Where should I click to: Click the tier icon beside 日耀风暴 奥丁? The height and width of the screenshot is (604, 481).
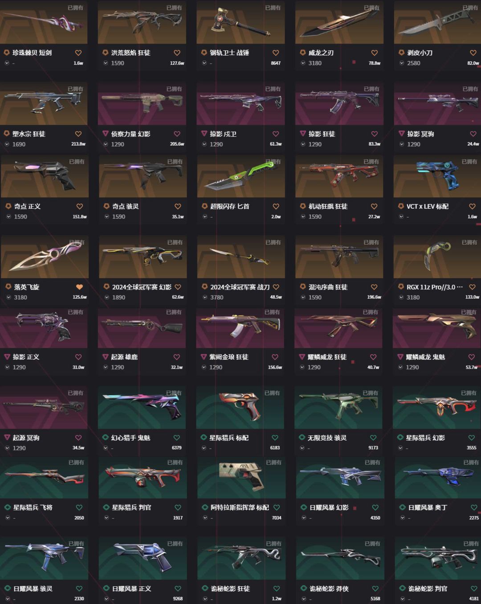pyautogui.click(x=403, y=507)
